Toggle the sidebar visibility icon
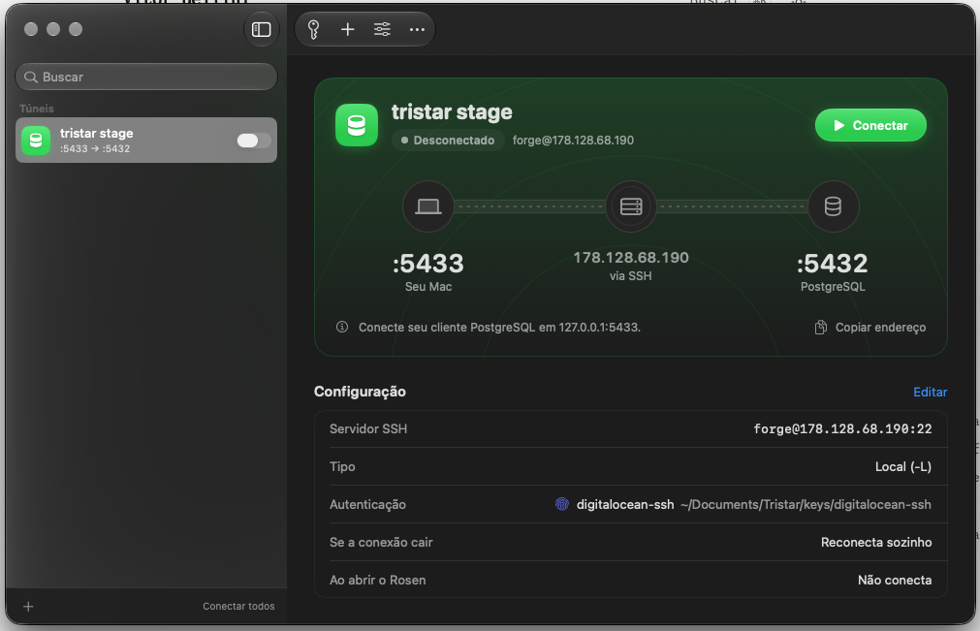Viewport: 980px width, 631px height. click(262, 29)
